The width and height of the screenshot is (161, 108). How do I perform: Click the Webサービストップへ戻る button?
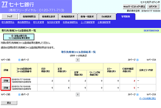[134, 6]
